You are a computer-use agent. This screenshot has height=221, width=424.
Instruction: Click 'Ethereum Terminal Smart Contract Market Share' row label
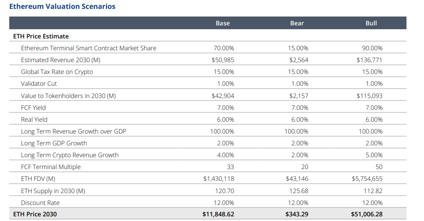[89, 48]
